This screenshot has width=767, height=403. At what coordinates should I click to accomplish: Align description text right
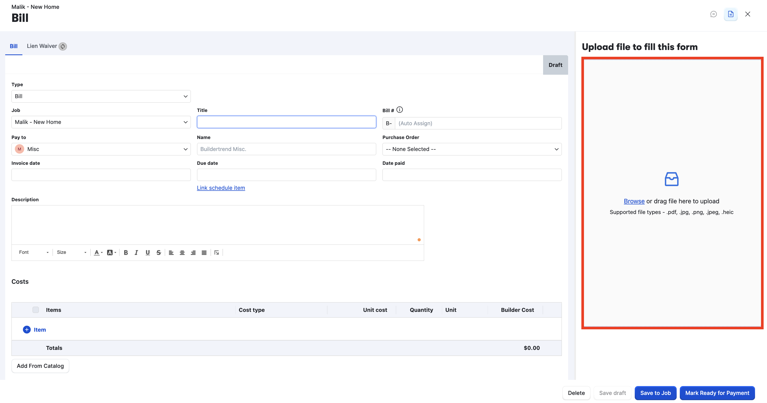(193, 253)
